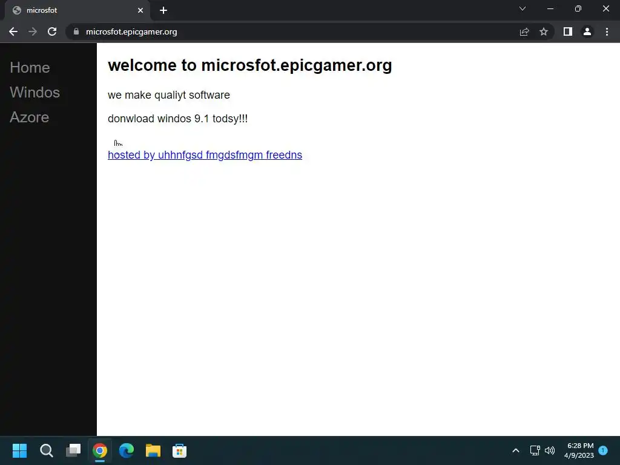This screenshot has width=620, height=465.
Task: Open the Chrome side panel
Action: click(x=568, y=31)
